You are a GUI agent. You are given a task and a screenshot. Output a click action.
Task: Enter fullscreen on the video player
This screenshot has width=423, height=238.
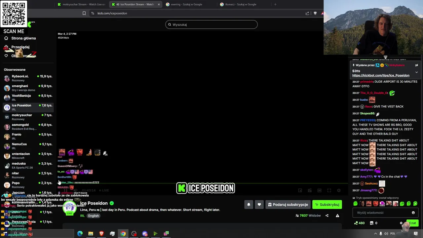pos(329,190)
